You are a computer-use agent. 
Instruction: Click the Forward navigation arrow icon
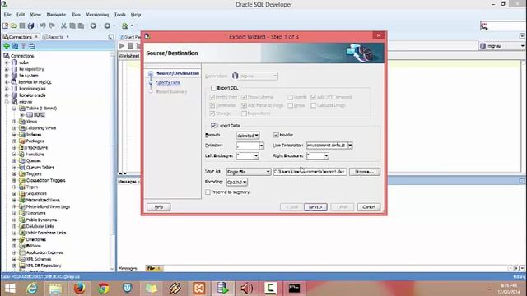(107, 25)
